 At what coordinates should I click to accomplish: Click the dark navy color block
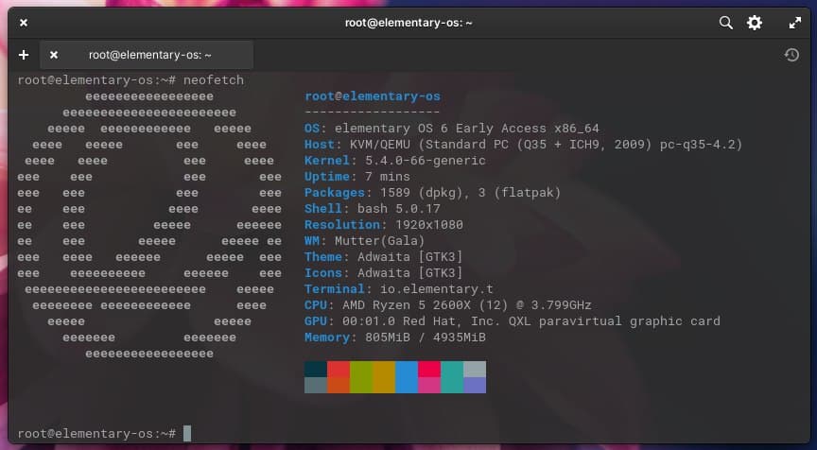click(x=316, y=369)
